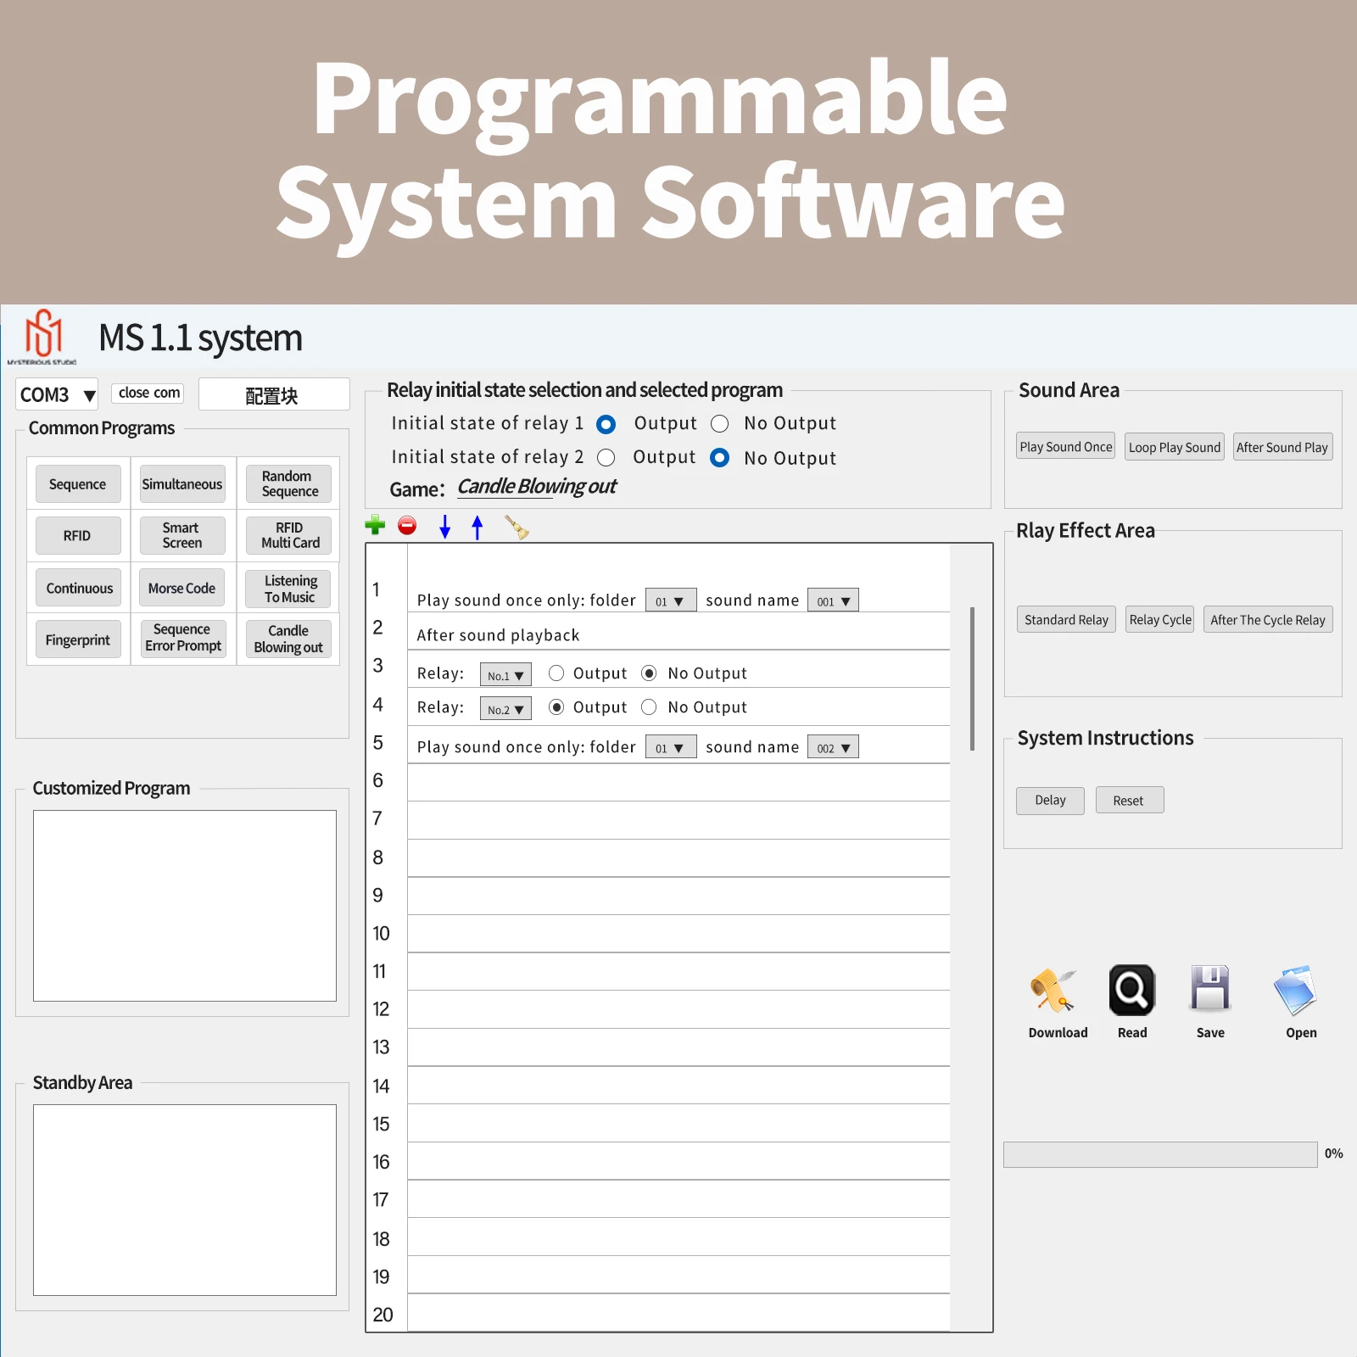Click the Mysterious Studio logo
1357x1357 pixels.
(x=42, y=337)
